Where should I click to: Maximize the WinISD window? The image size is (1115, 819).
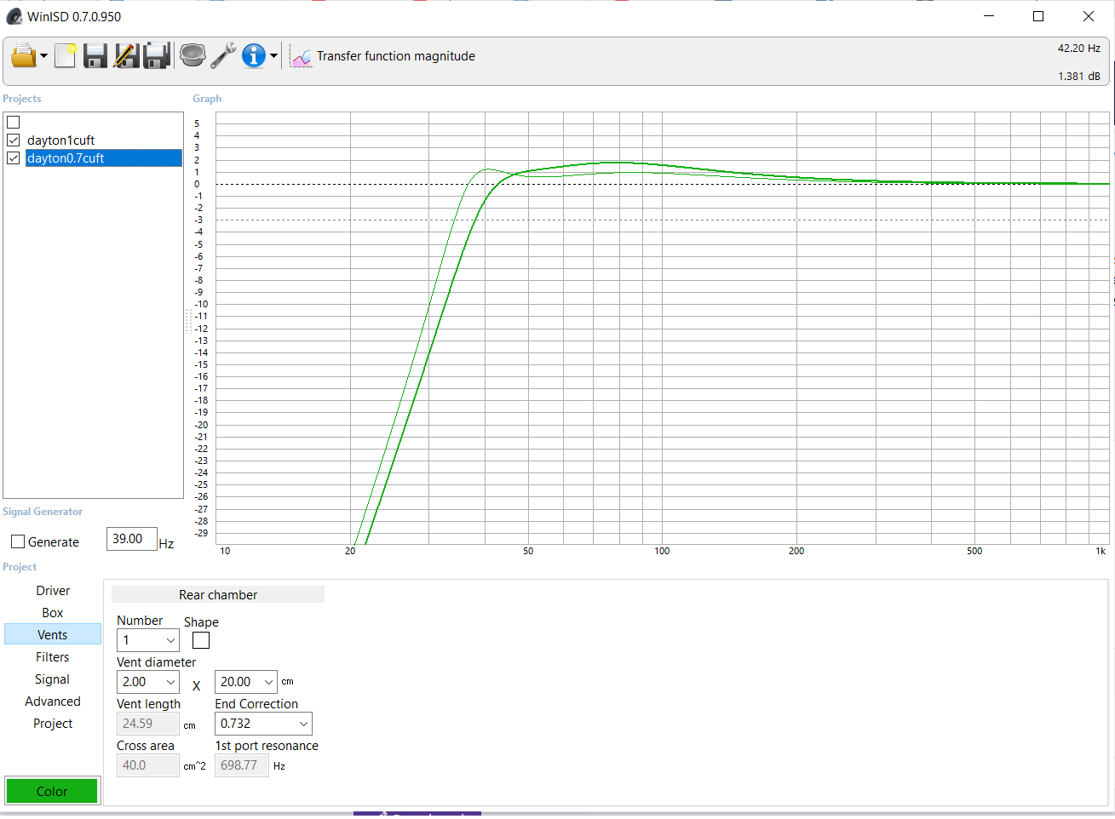[x=1038, y=16]
